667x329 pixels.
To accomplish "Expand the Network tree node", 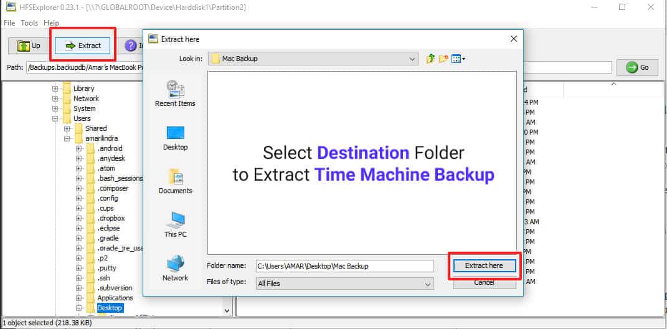I will 55,98.
